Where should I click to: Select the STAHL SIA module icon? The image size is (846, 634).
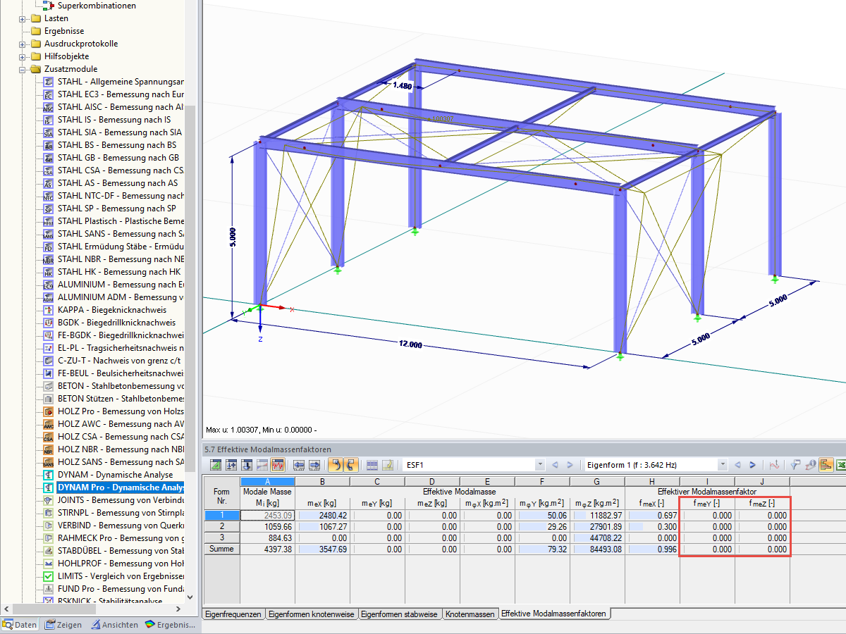coord(48,132)
